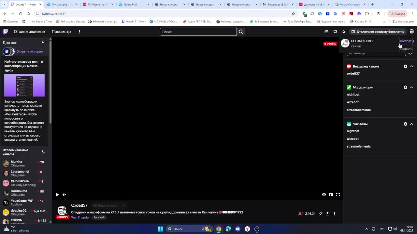Screen dimensions: 417x234
Task: Click the Oxde837 channel name
Action: click(79, 205)
